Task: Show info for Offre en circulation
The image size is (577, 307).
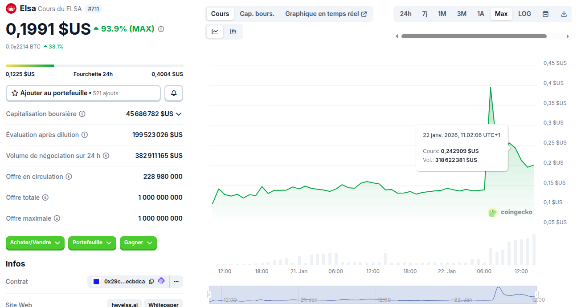Action: (69, 177)
